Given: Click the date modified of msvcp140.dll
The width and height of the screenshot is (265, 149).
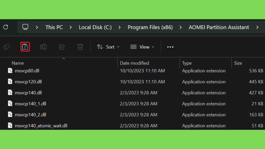Looking at the screenshot, I should click(x=139, y=93).
